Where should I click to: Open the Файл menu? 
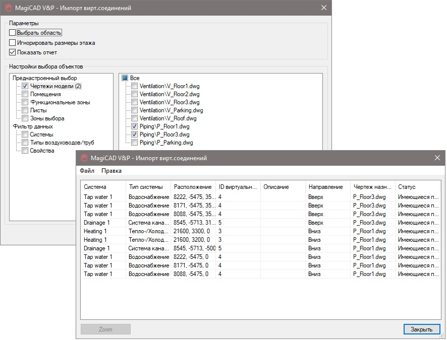(87, 171)
